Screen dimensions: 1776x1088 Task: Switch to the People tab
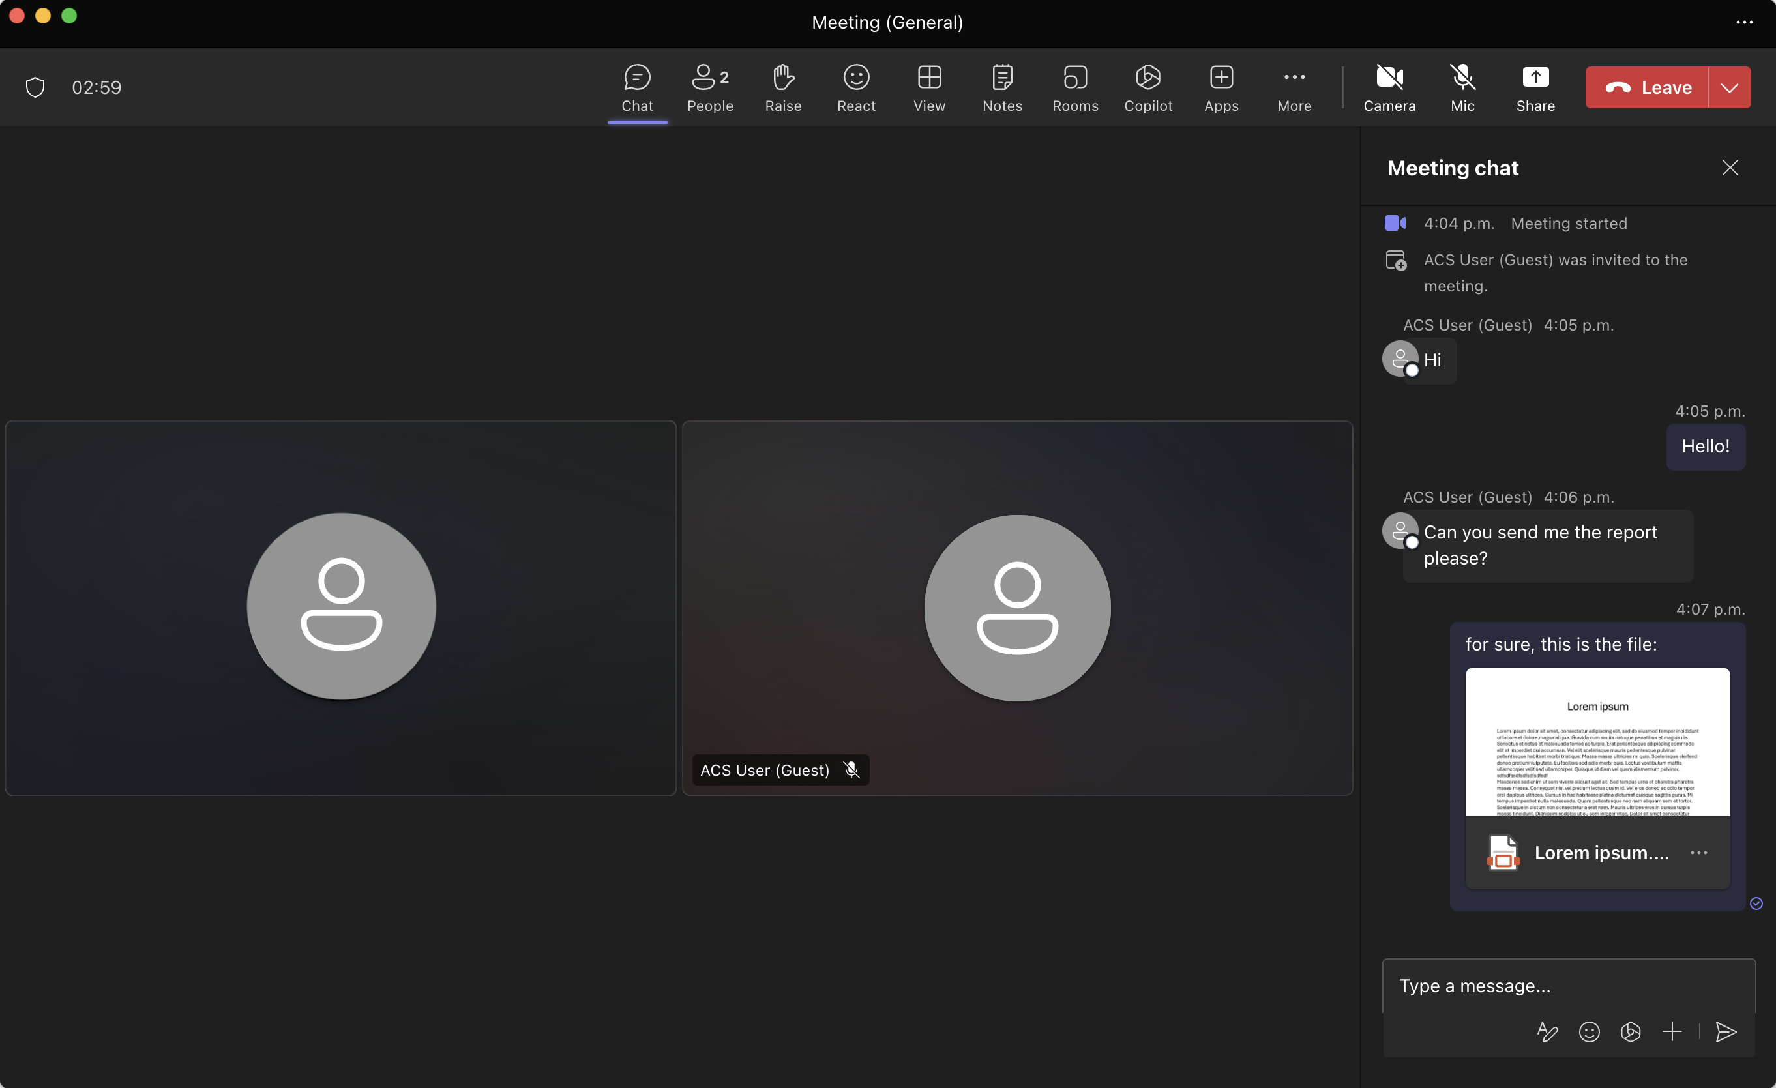pos(711,87)
